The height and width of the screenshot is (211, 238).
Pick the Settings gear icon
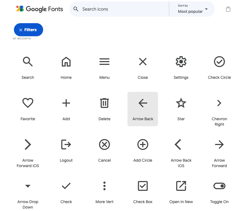point(181,62)
